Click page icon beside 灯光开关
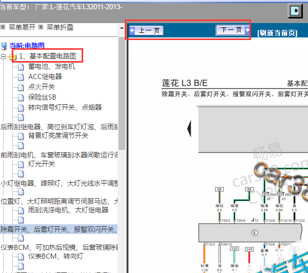 pyautogui.click(x=21, y=164)
